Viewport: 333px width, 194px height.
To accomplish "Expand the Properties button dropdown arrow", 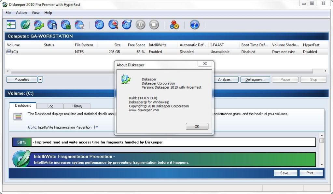I will (40, 79).
